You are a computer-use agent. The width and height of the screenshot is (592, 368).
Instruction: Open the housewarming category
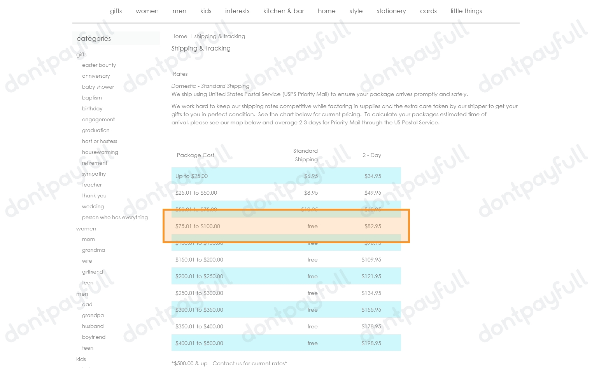(x=100, y=152)
